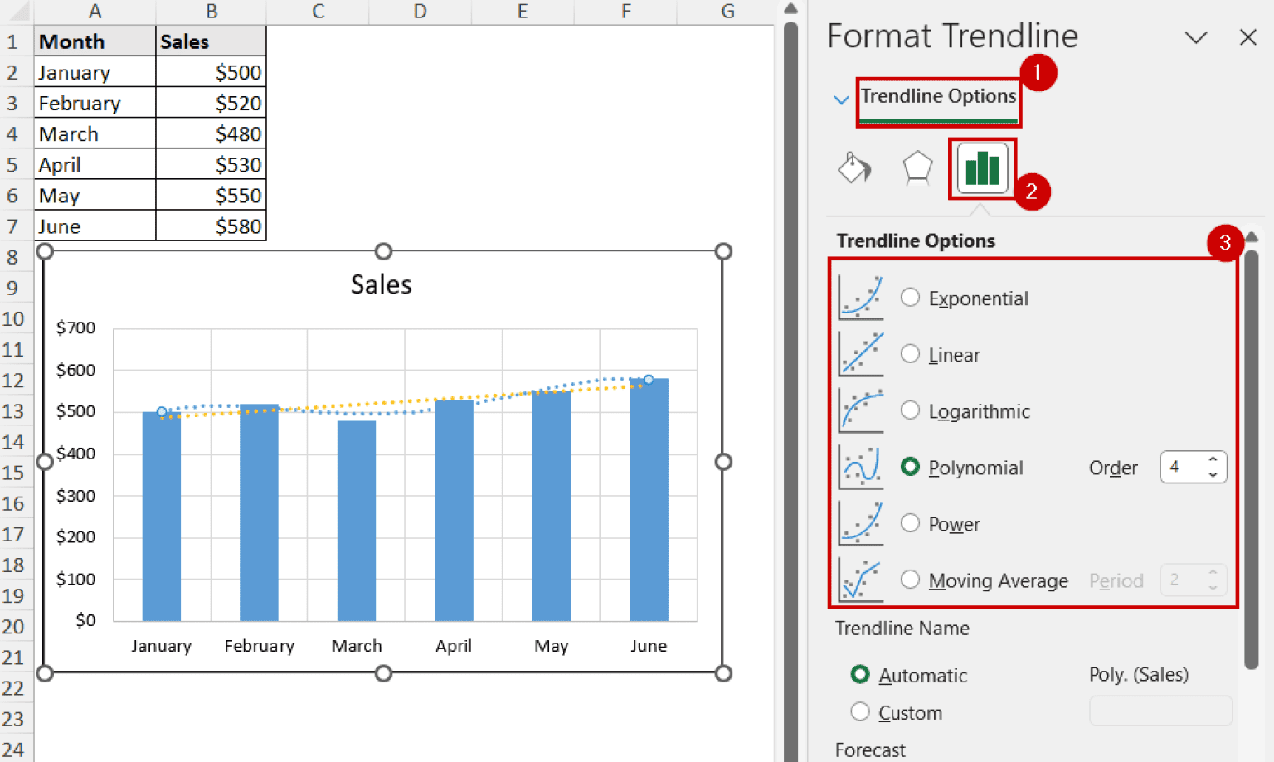Increase the polynomial Order value

(1213, 459)
